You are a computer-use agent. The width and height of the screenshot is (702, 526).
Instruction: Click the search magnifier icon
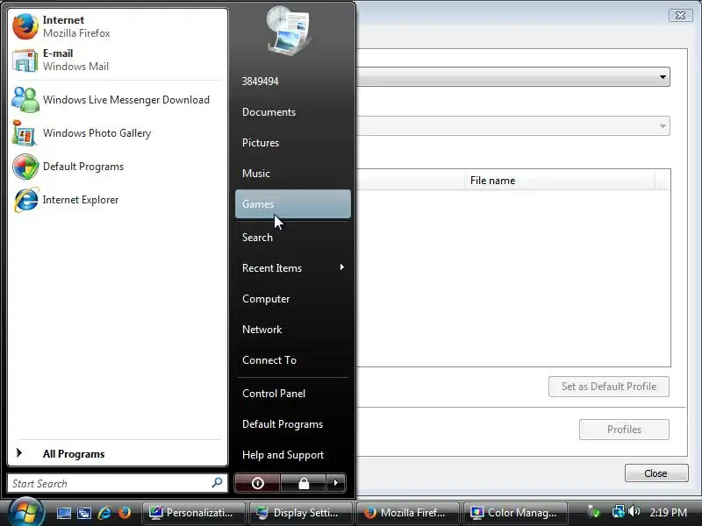(x=217, y=483)
